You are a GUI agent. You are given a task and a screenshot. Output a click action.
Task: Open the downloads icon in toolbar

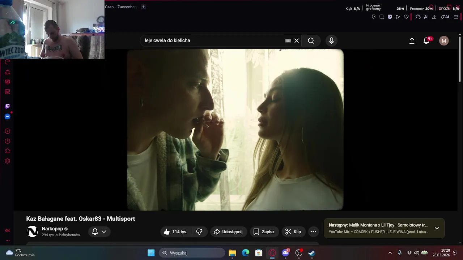[434, 17]
